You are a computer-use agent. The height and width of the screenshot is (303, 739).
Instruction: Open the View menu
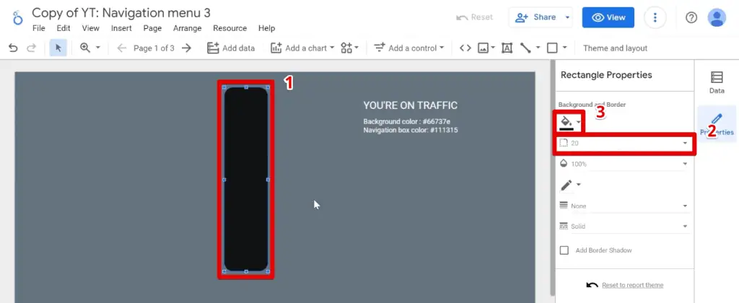click(90, 28)
